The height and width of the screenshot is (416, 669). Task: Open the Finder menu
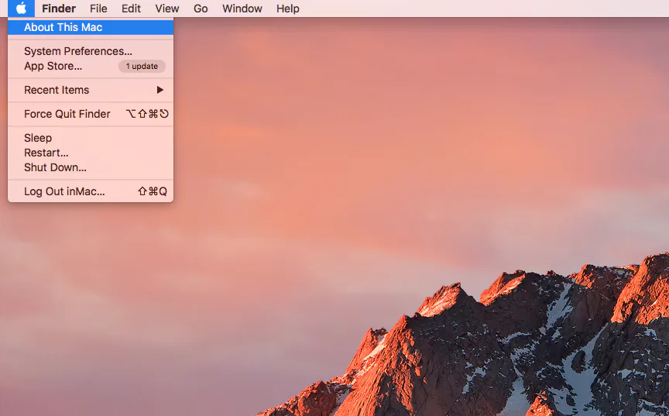point(59,9)
